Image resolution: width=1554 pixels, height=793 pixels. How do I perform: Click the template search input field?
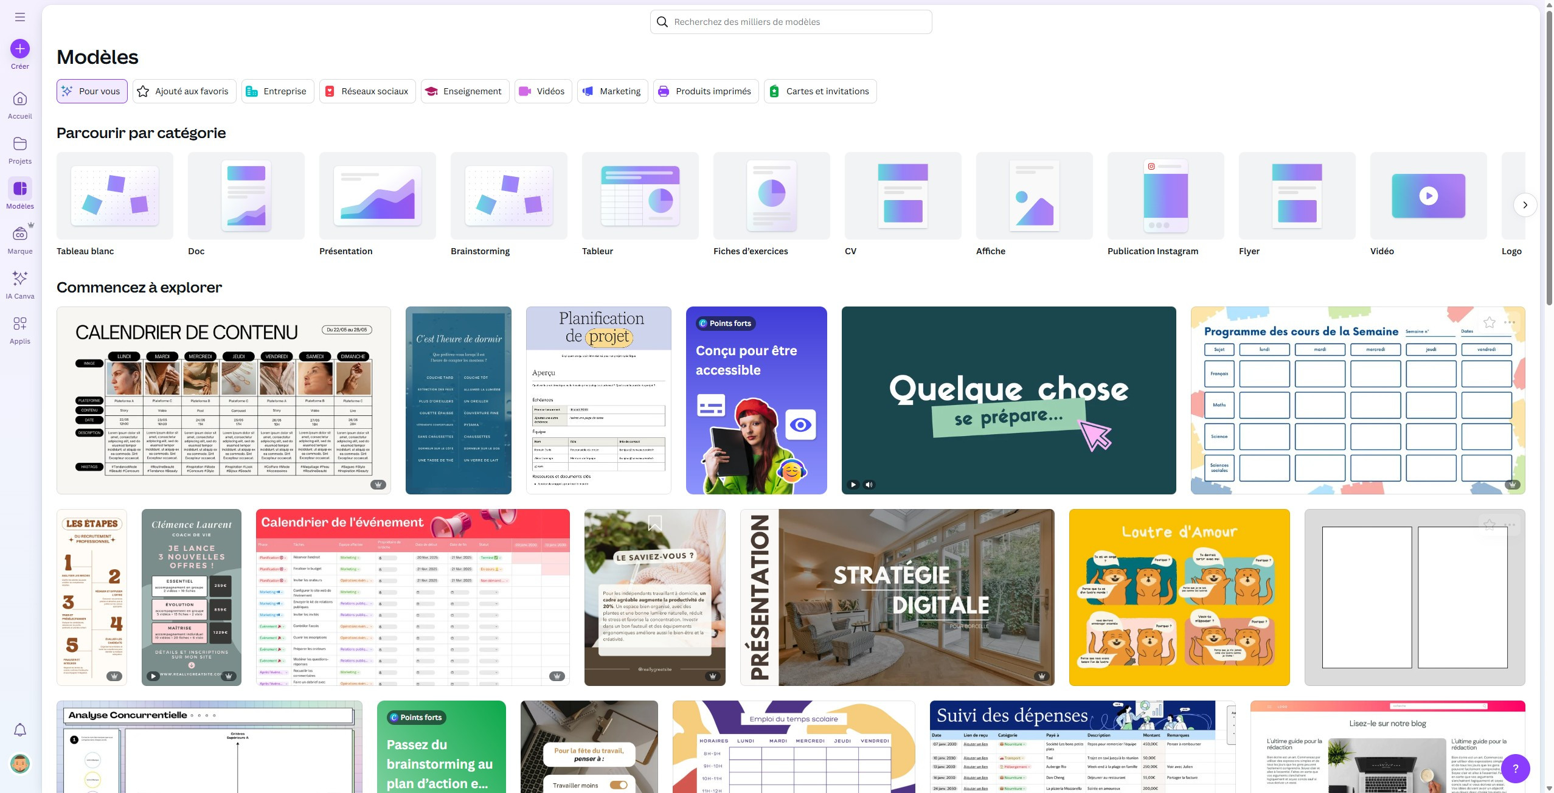(x=791, y=22)
